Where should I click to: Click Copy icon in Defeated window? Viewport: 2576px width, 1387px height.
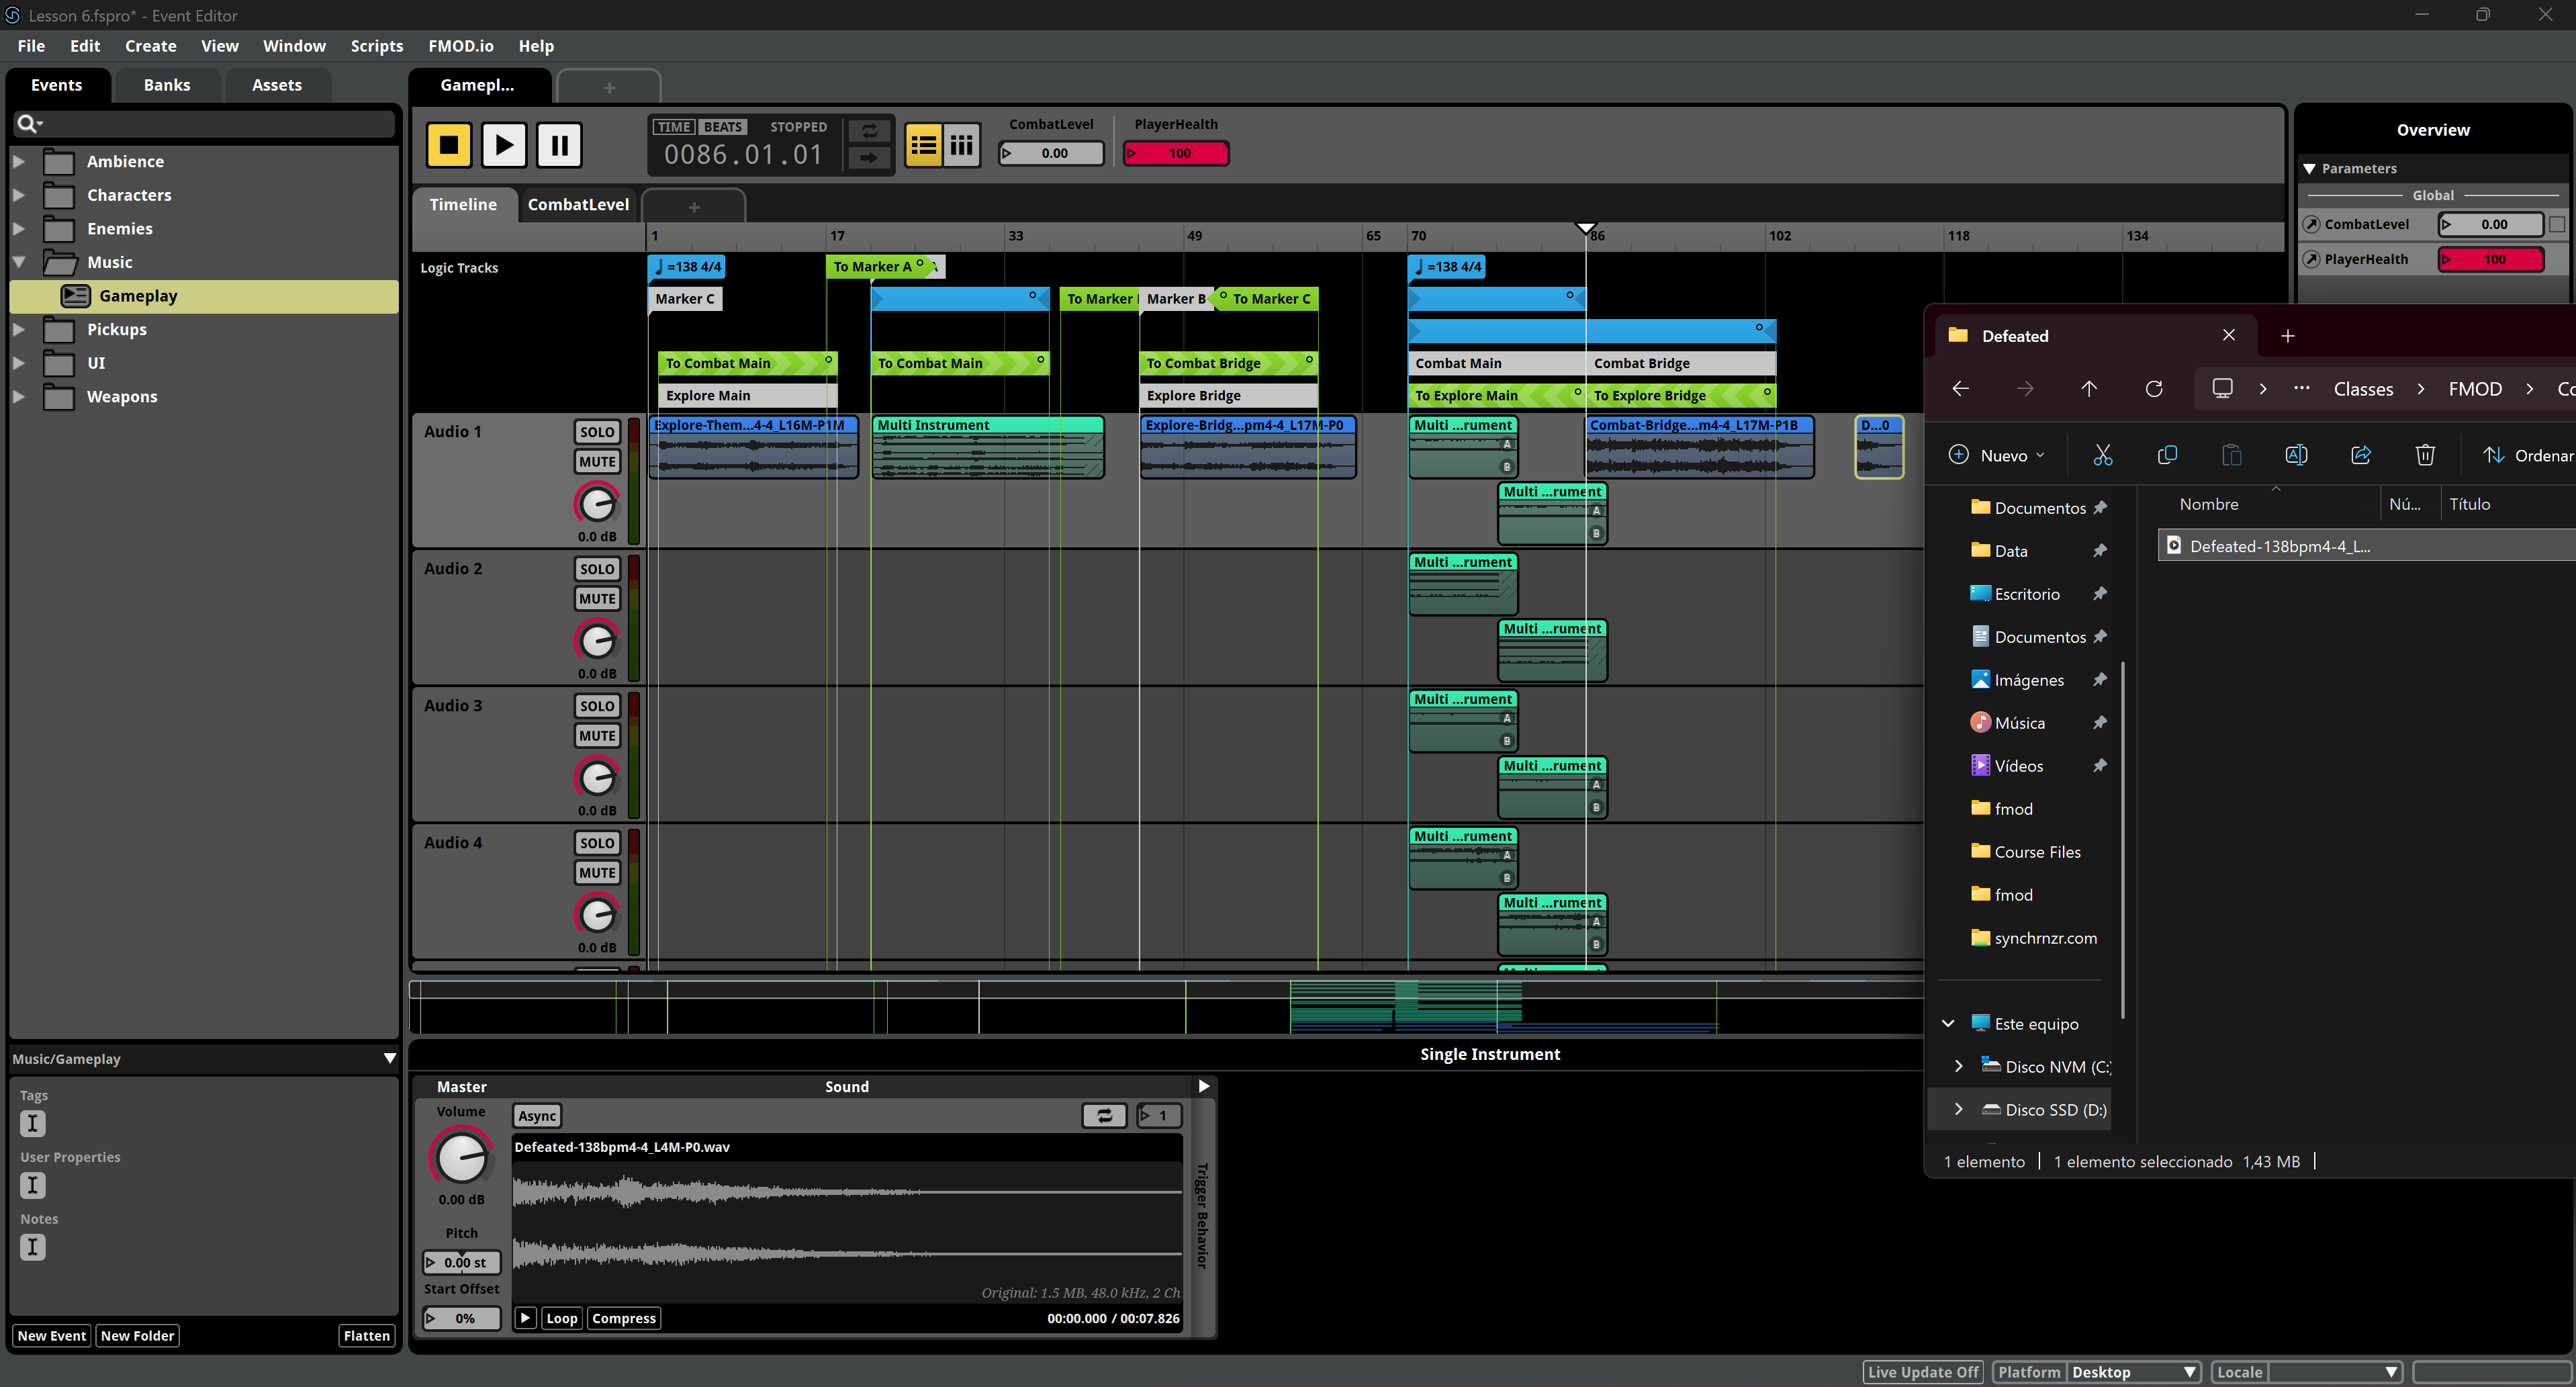click(x=2167, y=456)
